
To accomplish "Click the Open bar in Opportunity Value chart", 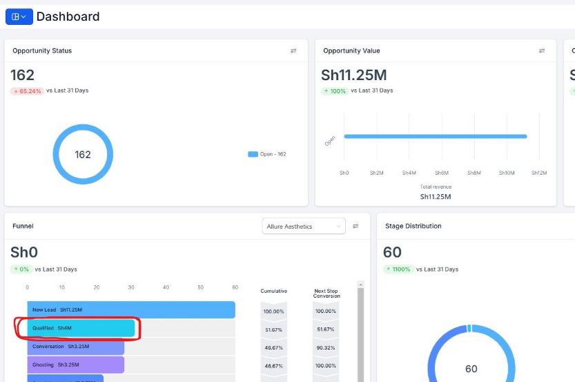I will (436, 136).
